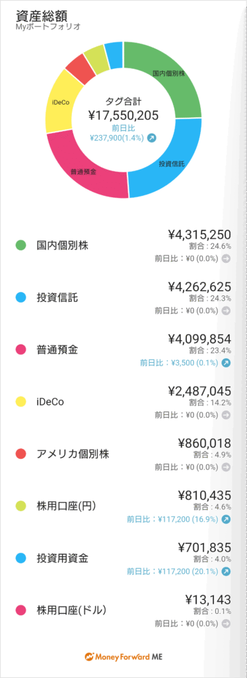The width and height of the screenshot is (247, 678).
Task: Click ¥17,550,205 tag total amount
Action: [123, 115]
